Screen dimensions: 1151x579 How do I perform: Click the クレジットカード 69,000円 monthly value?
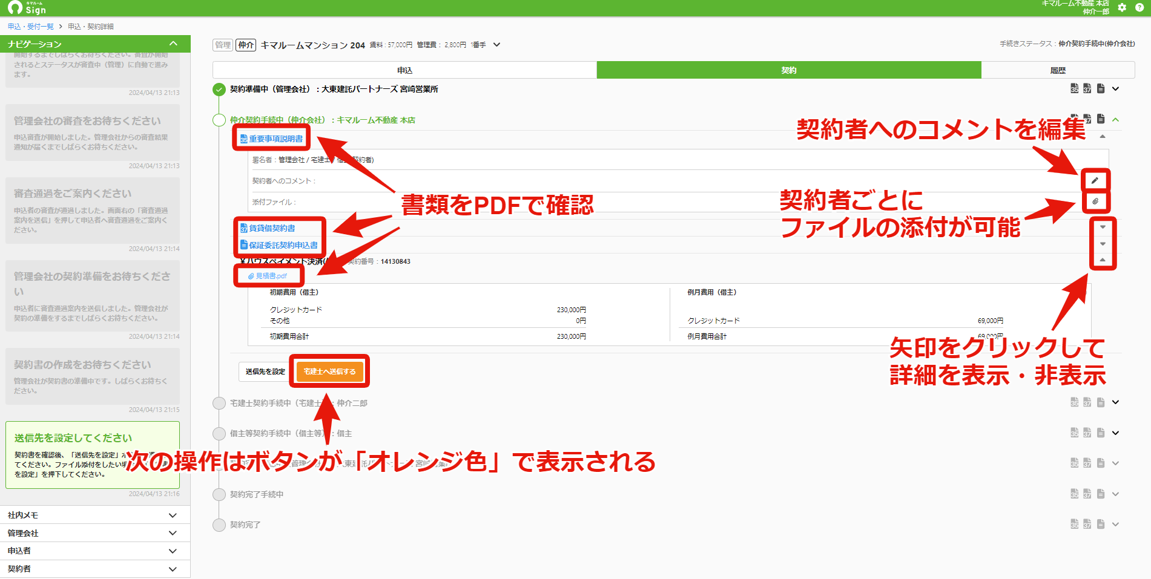990,321
